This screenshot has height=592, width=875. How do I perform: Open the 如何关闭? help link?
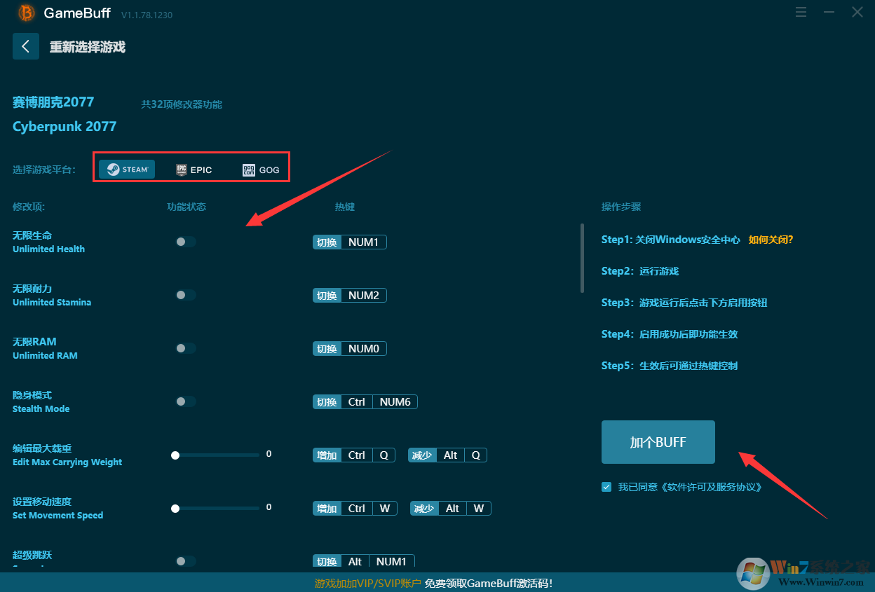click(x=771, y=240)
